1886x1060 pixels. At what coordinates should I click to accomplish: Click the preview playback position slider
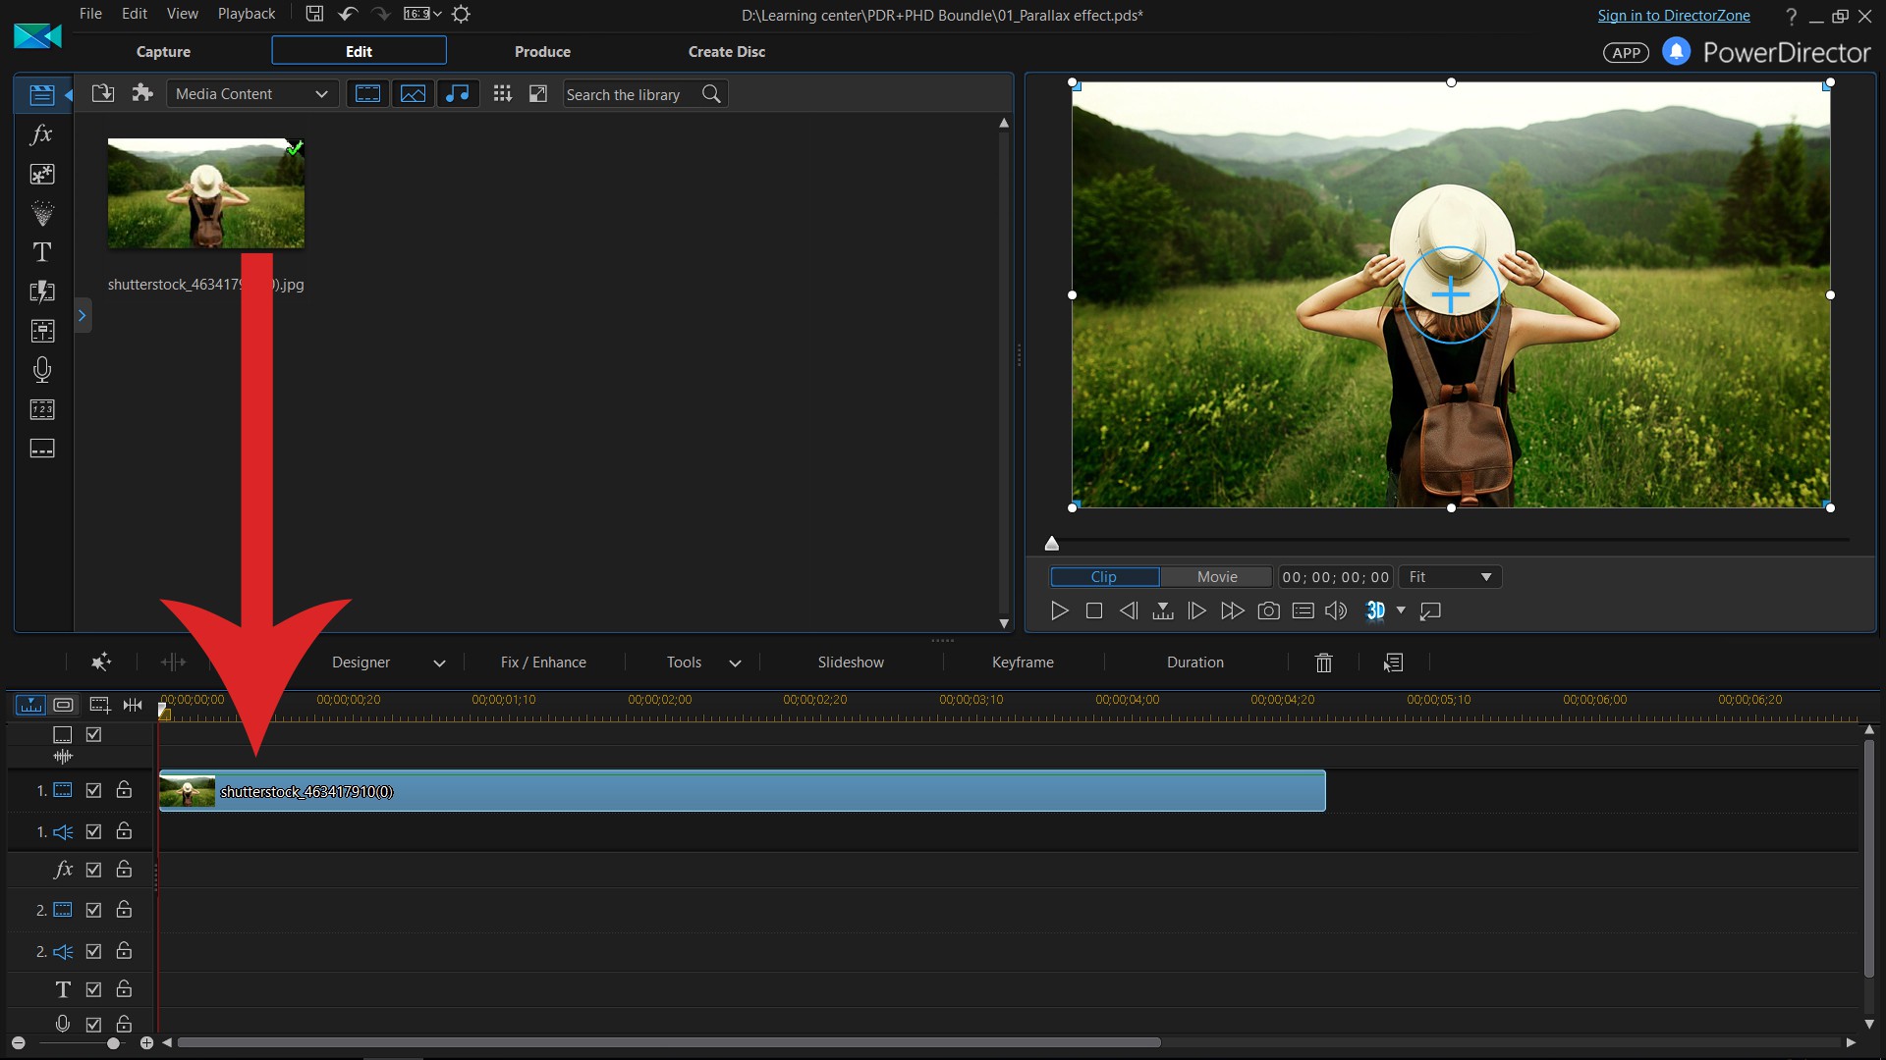coord(1052,543)
